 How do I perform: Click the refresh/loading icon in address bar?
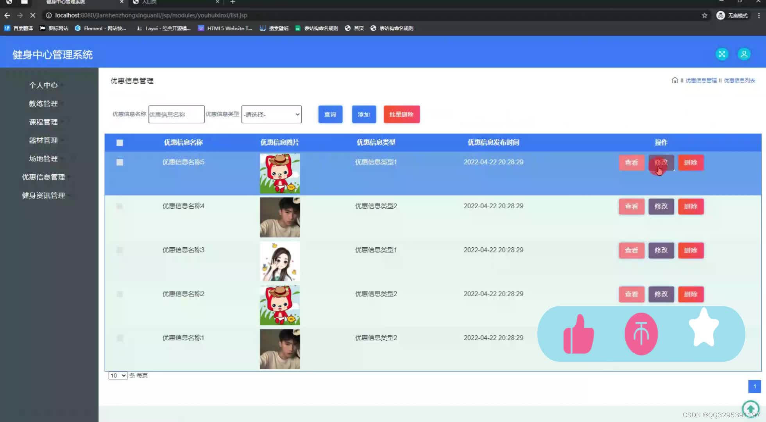tap(33, 15)
